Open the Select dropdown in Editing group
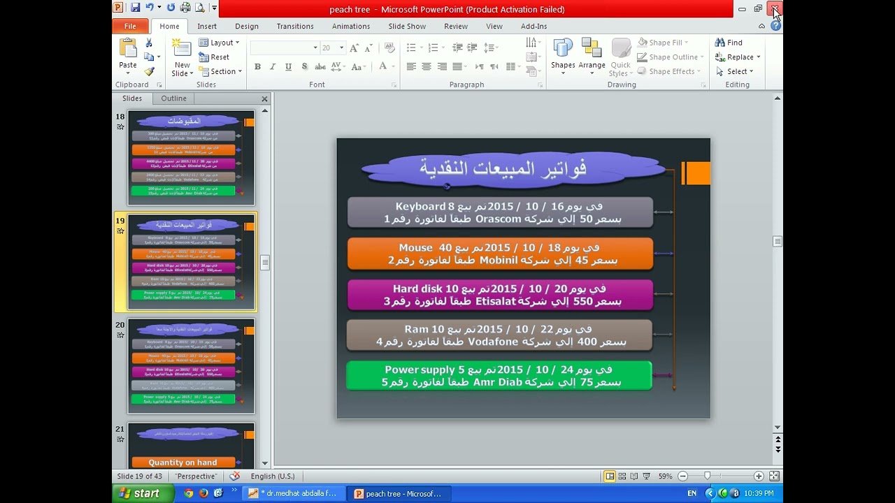 [x=734, y=71]
